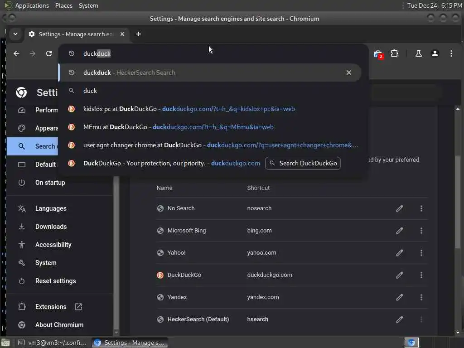Switch to the vm3@vm3 terminal taskbar item
Screen dimensions: 464x348
tap(53, 343)
